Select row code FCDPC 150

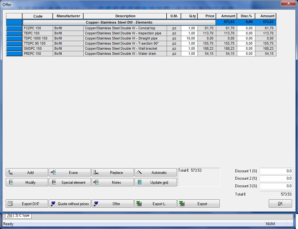[38, 28]
